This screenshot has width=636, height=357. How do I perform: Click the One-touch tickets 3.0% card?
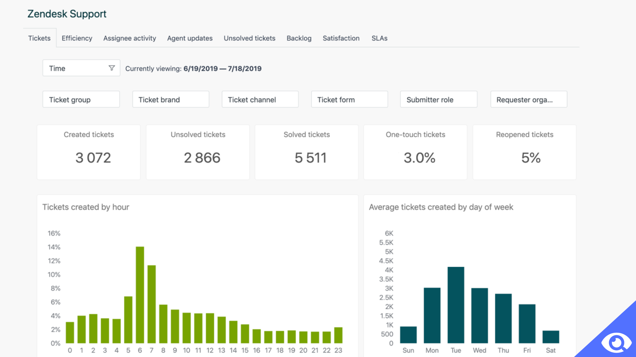(415, 152)
